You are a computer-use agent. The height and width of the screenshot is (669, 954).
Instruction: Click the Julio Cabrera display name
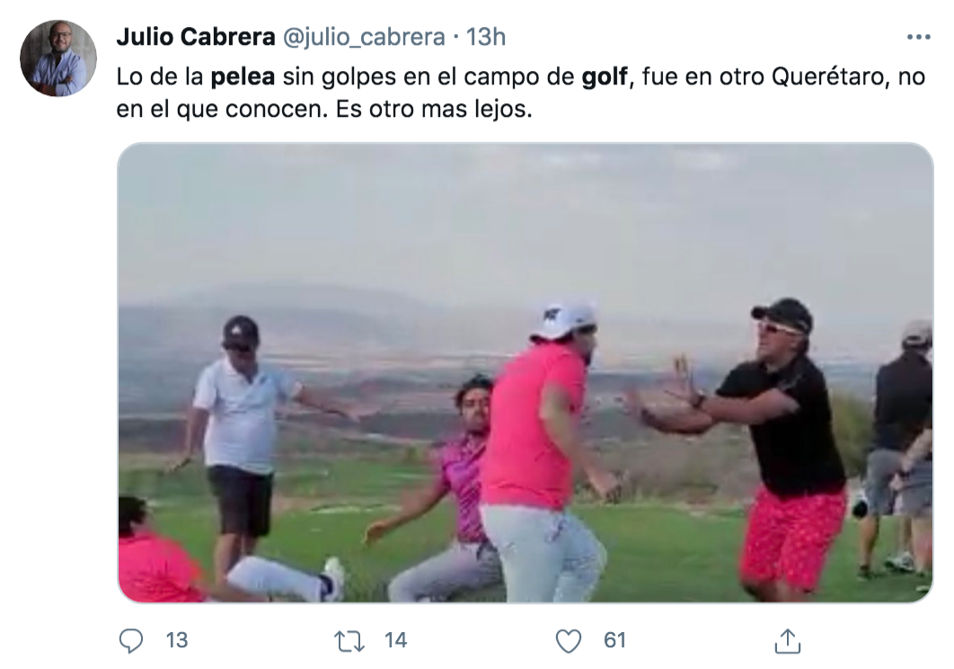pyautogui.click(x=195, y=37)
